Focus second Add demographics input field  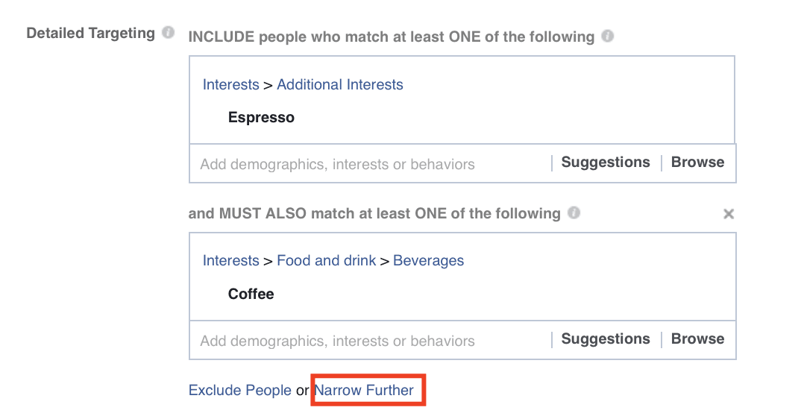pyautogui.click(x=371, y=341)
